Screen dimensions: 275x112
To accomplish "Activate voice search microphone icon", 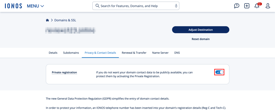I will point(176,6).
